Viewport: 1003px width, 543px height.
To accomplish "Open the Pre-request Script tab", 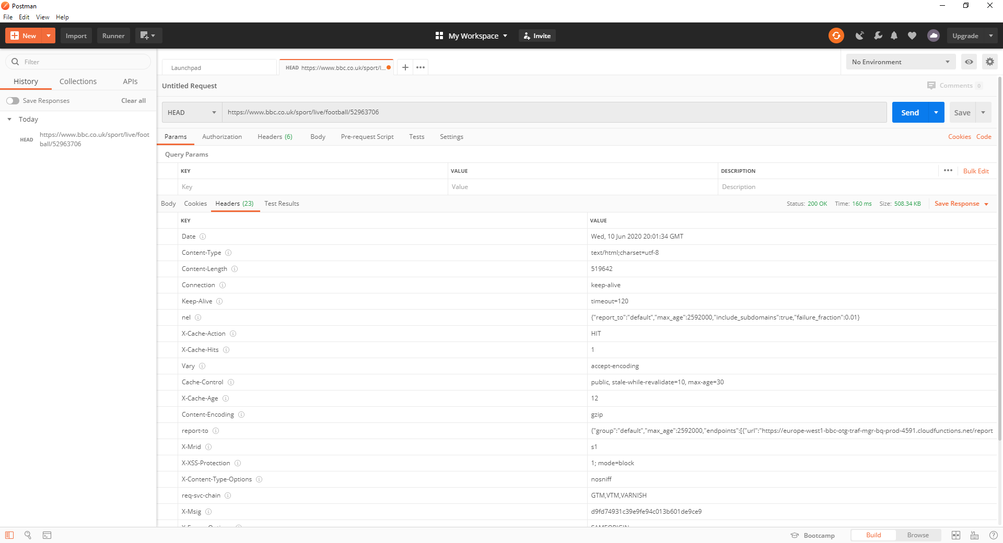I will coord(367,137).
